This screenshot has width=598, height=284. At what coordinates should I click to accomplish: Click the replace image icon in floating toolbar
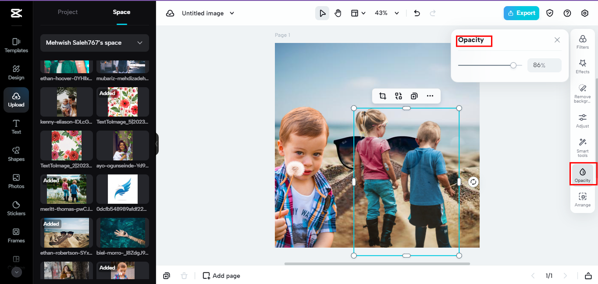coord(399,96)
